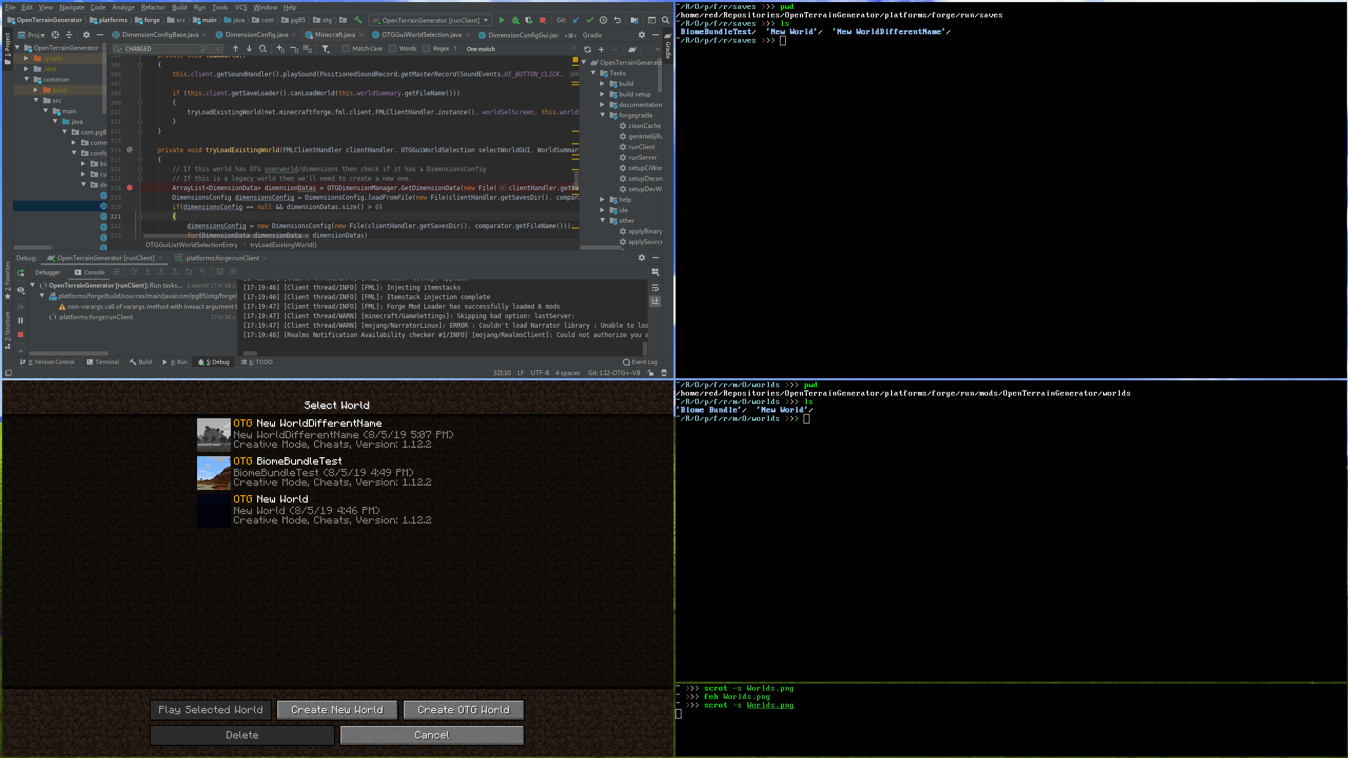1348x758 pixels.
Task: Rerun debug session green restart icon
Action: [x=21, y=272]
